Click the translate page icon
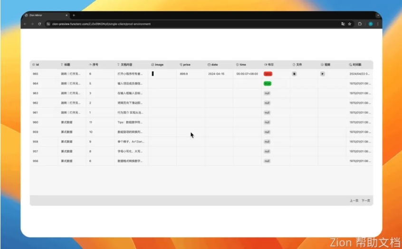 pos(343,24)
